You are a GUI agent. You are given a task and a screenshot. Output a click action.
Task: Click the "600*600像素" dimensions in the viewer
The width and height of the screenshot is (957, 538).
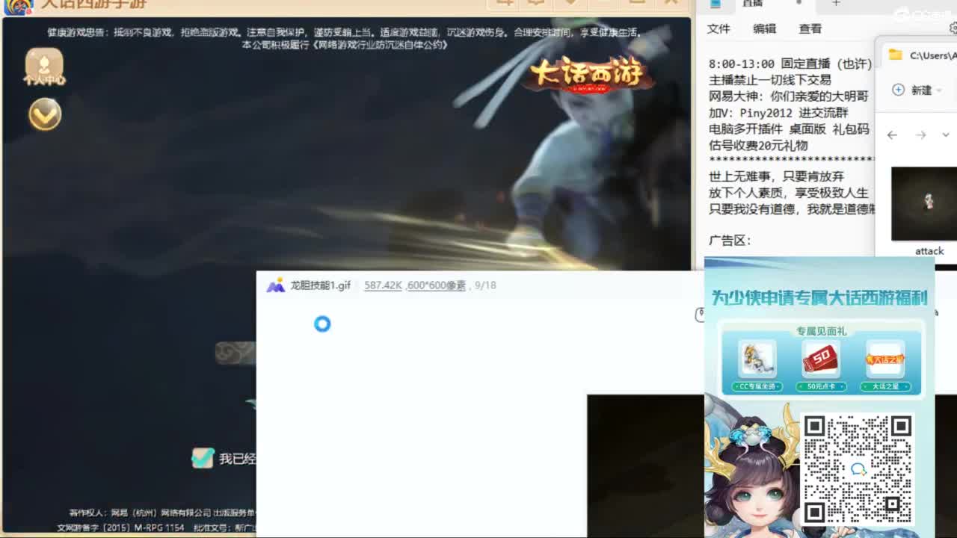437,285
